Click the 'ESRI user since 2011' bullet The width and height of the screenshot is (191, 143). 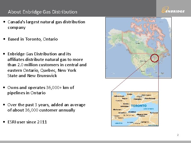(27, 122)
